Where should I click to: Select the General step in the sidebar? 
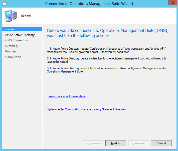pyautogui.click(x=11, y=29)
